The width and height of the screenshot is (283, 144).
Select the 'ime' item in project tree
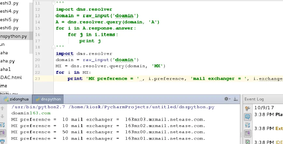click(x=4, y=86)
